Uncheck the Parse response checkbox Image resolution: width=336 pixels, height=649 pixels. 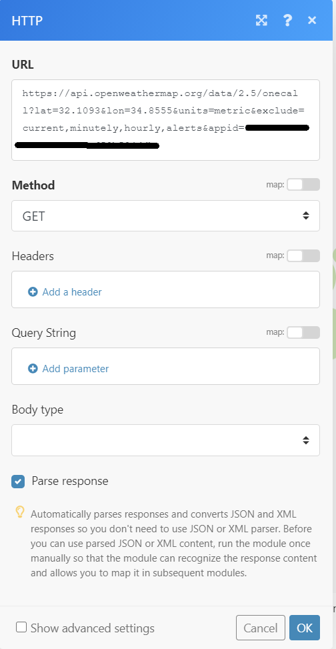(18, 482)
